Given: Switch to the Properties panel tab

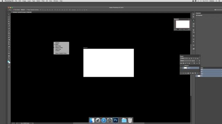Looking at the screenshot, I should pos(198,13).
